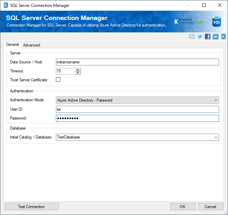Click the blue SQL database icon
Screen dimensions: 228x215
(217, 22)
